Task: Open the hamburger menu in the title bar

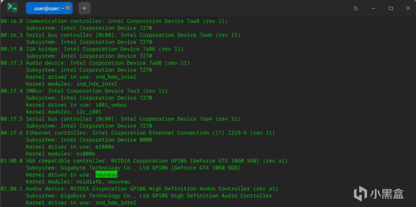Action: 356,8
